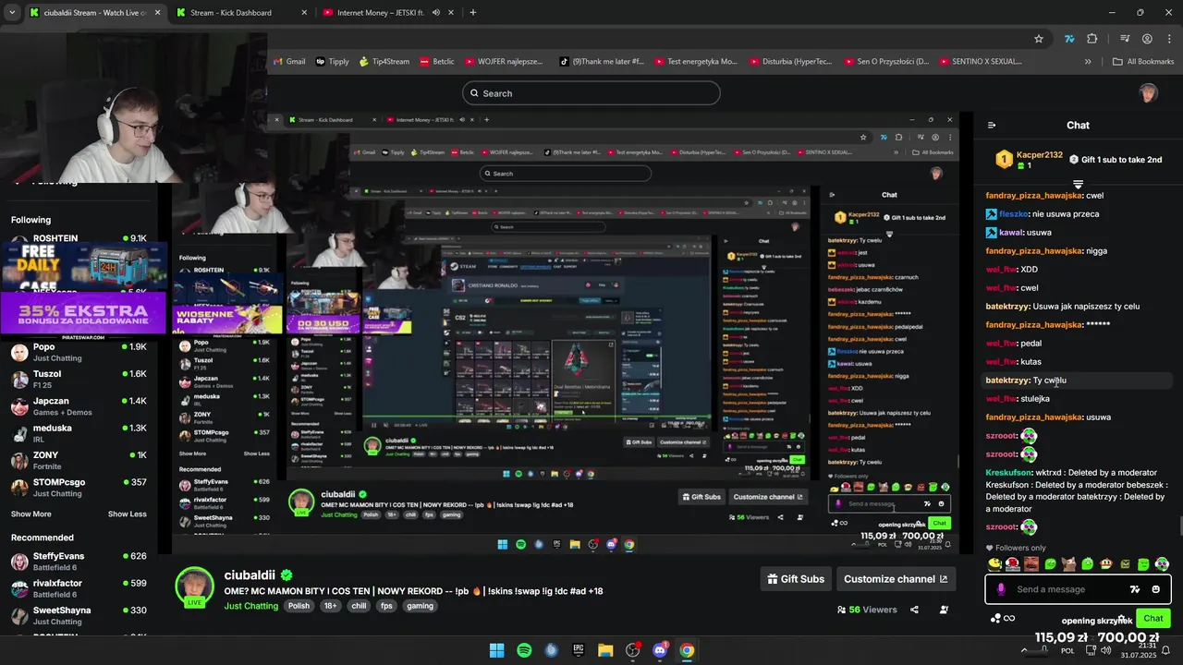
Task: Collapse the chat panel with the arrow icon
Action: coord(992,126)
